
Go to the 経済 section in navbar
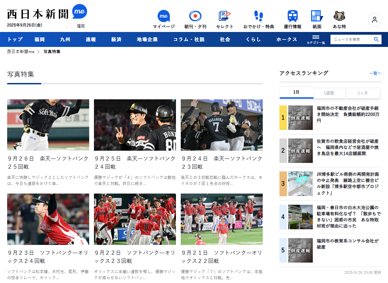click(x=116, y=39)
